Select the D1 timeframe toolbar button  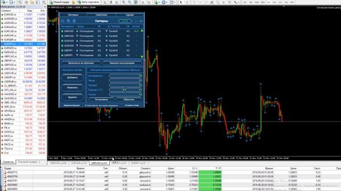(x=280, y=2)
